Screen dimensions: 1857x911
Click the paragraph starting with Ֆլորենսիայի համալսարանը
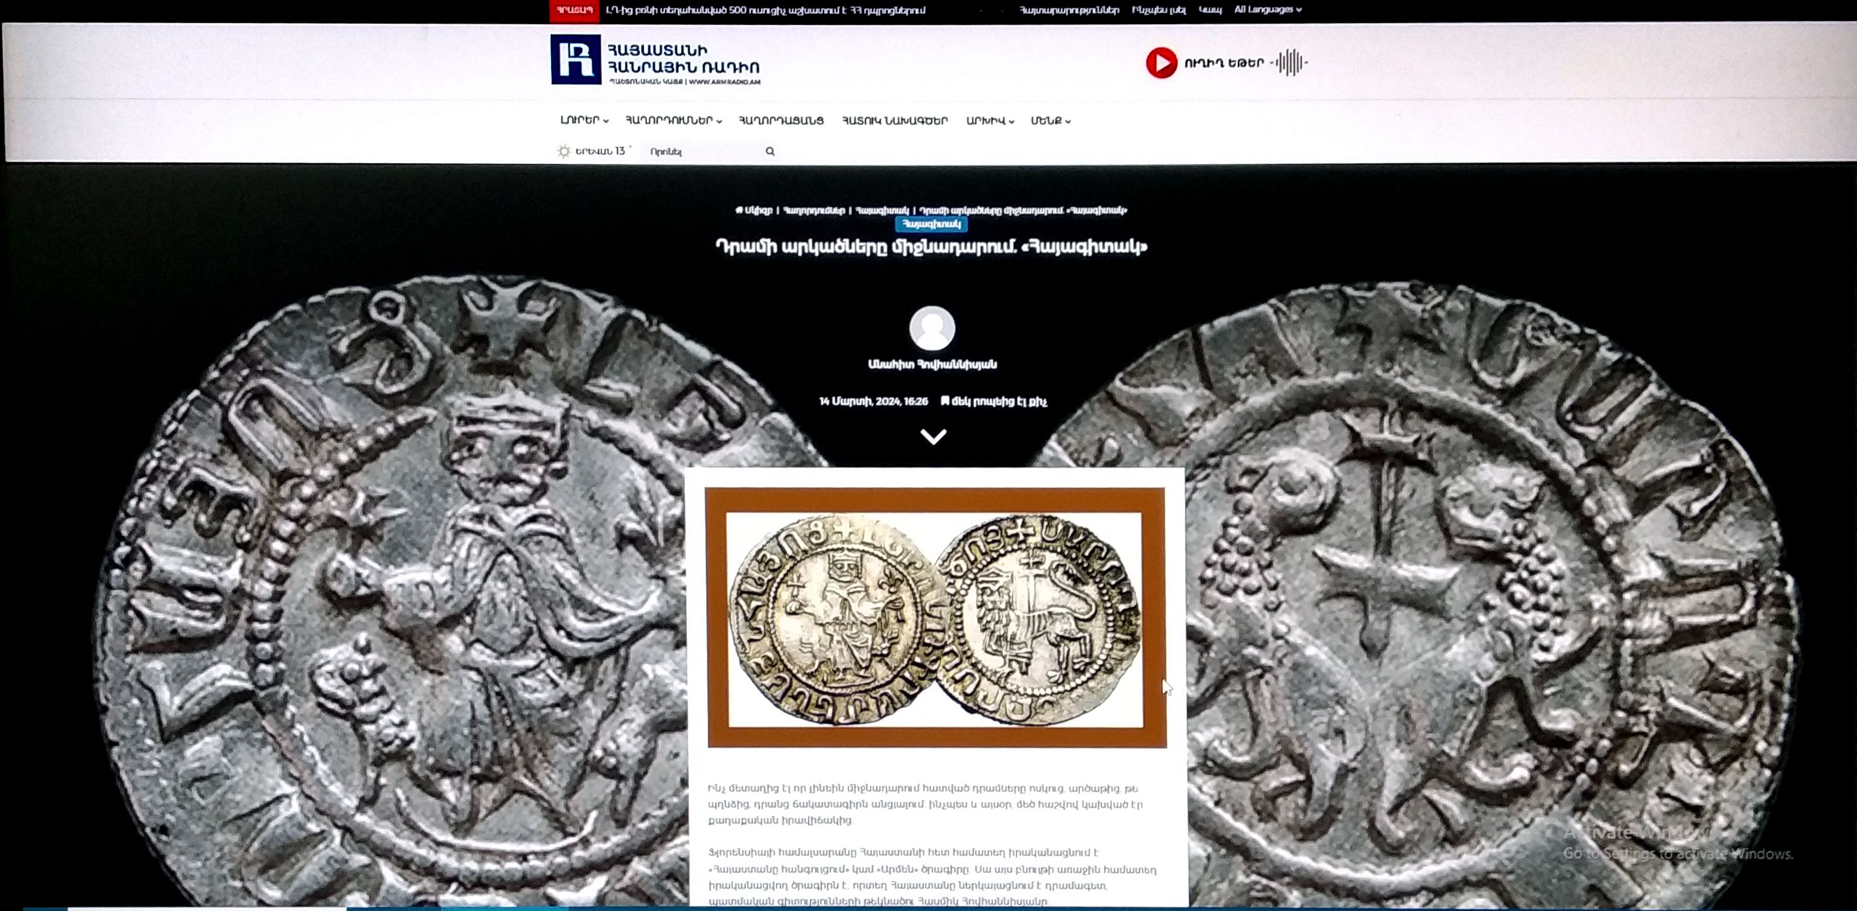point(932,876)
